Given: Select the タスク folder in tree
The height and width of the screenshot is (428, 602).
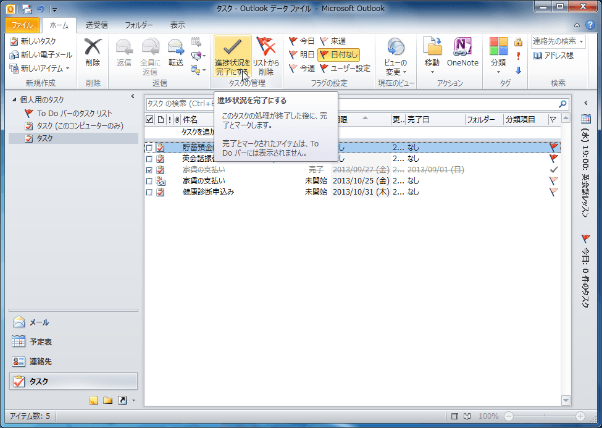Looking at the screenshot, I should coord(73,138).
